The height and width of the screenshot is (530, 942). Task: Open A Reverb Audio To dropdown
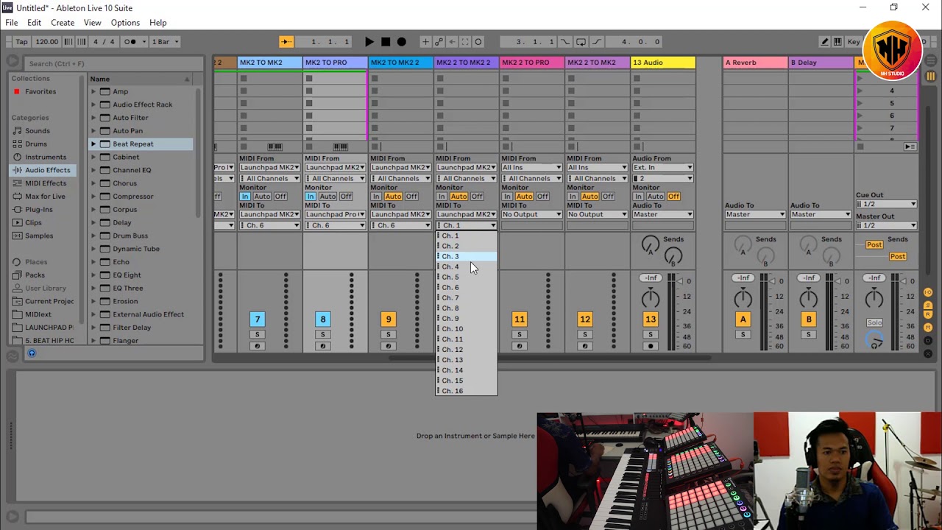point(755,215)
